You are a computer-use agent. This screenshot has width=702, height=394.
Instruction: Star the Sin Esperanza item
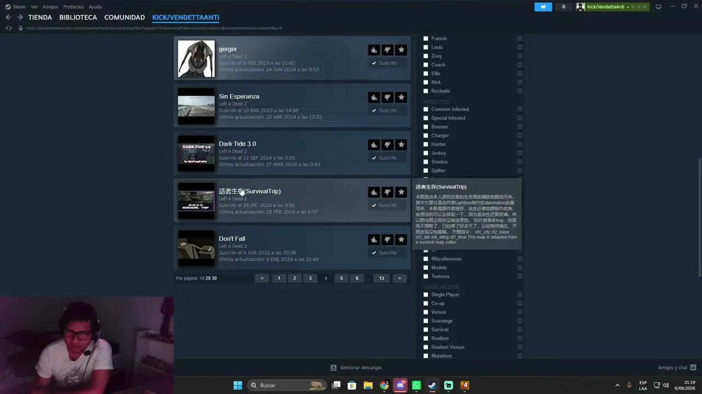(x=401, y=97)
